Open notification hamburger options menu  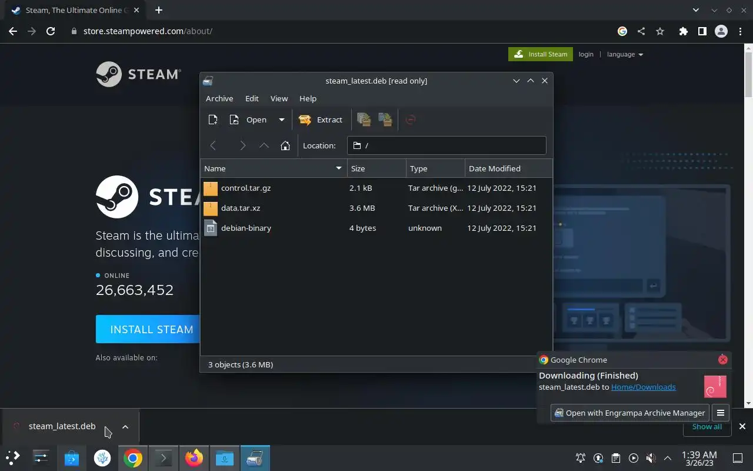[x=721, y=413]
